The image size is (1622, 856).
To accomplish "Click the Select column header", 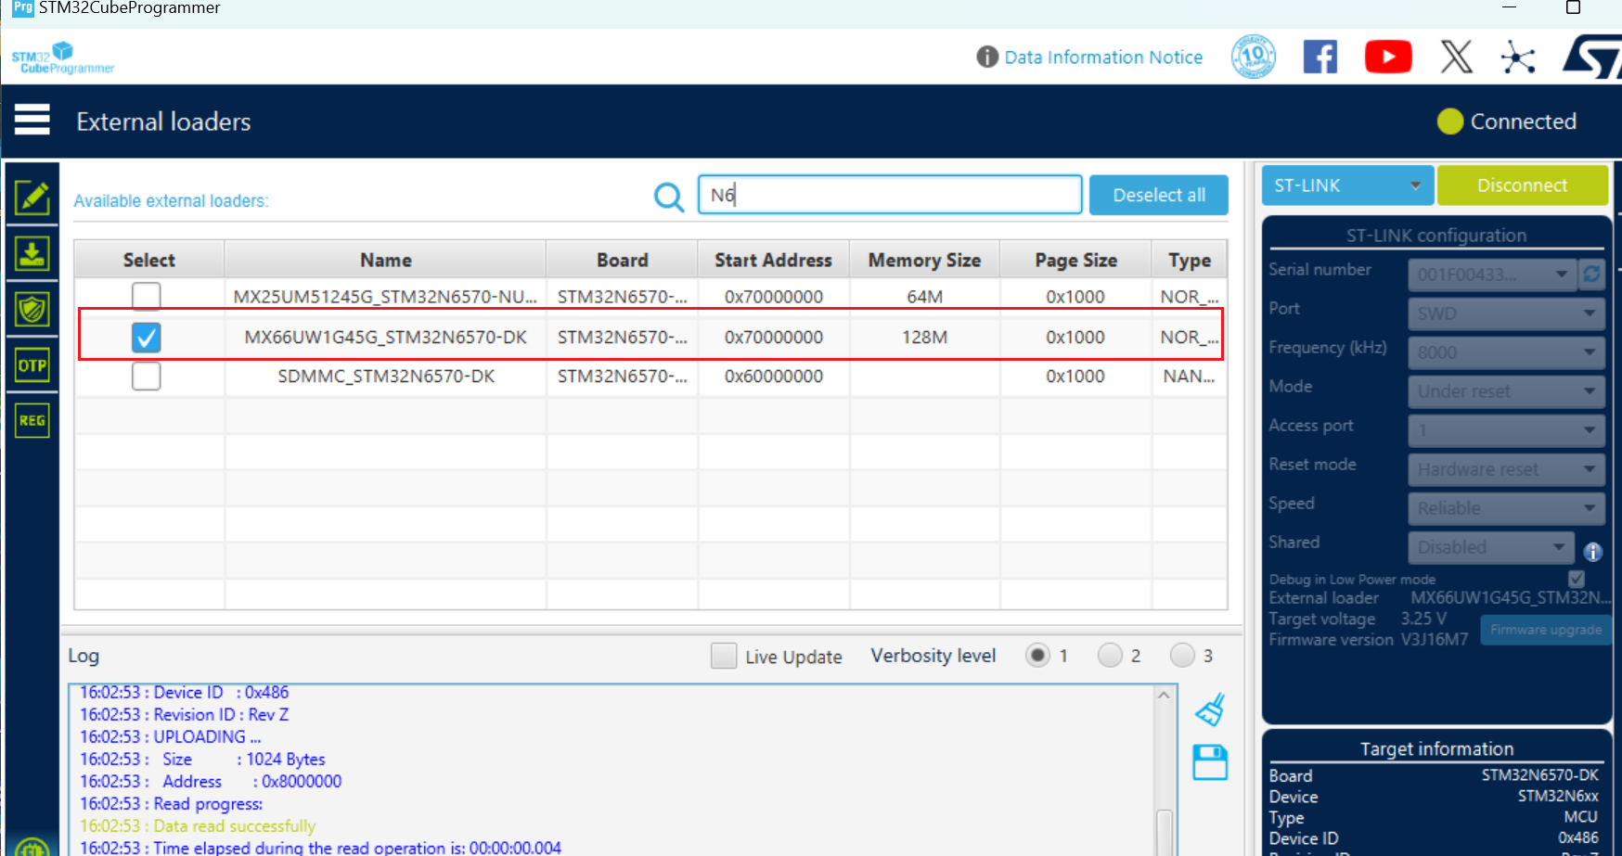I will point(148,260).
